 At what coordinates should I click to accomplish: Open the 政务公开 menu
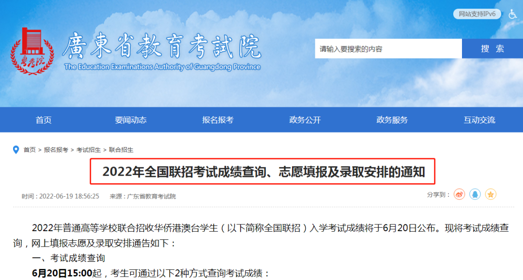[x=305, y=120]
